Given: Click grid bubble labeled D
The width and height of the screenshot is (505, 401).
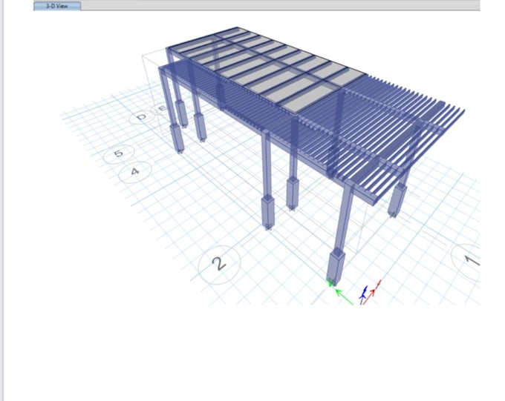Looking at the screenshot, I should [141, 117].
